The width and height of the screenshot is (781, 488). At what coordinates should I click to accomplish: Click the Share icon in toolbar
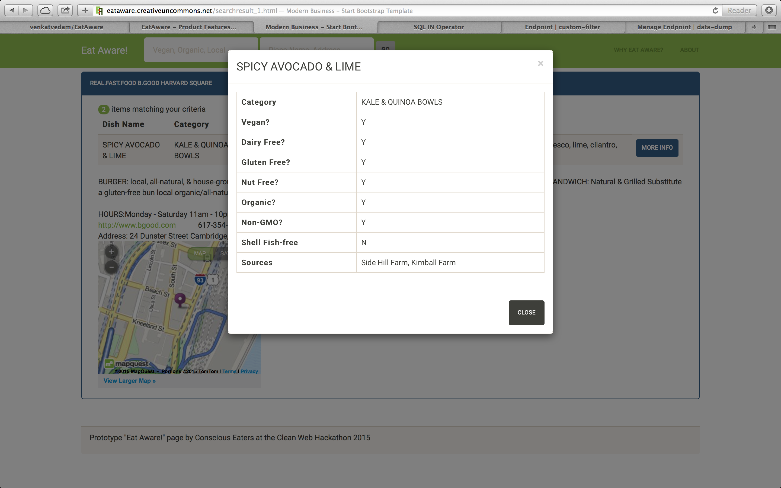point(65,10)
